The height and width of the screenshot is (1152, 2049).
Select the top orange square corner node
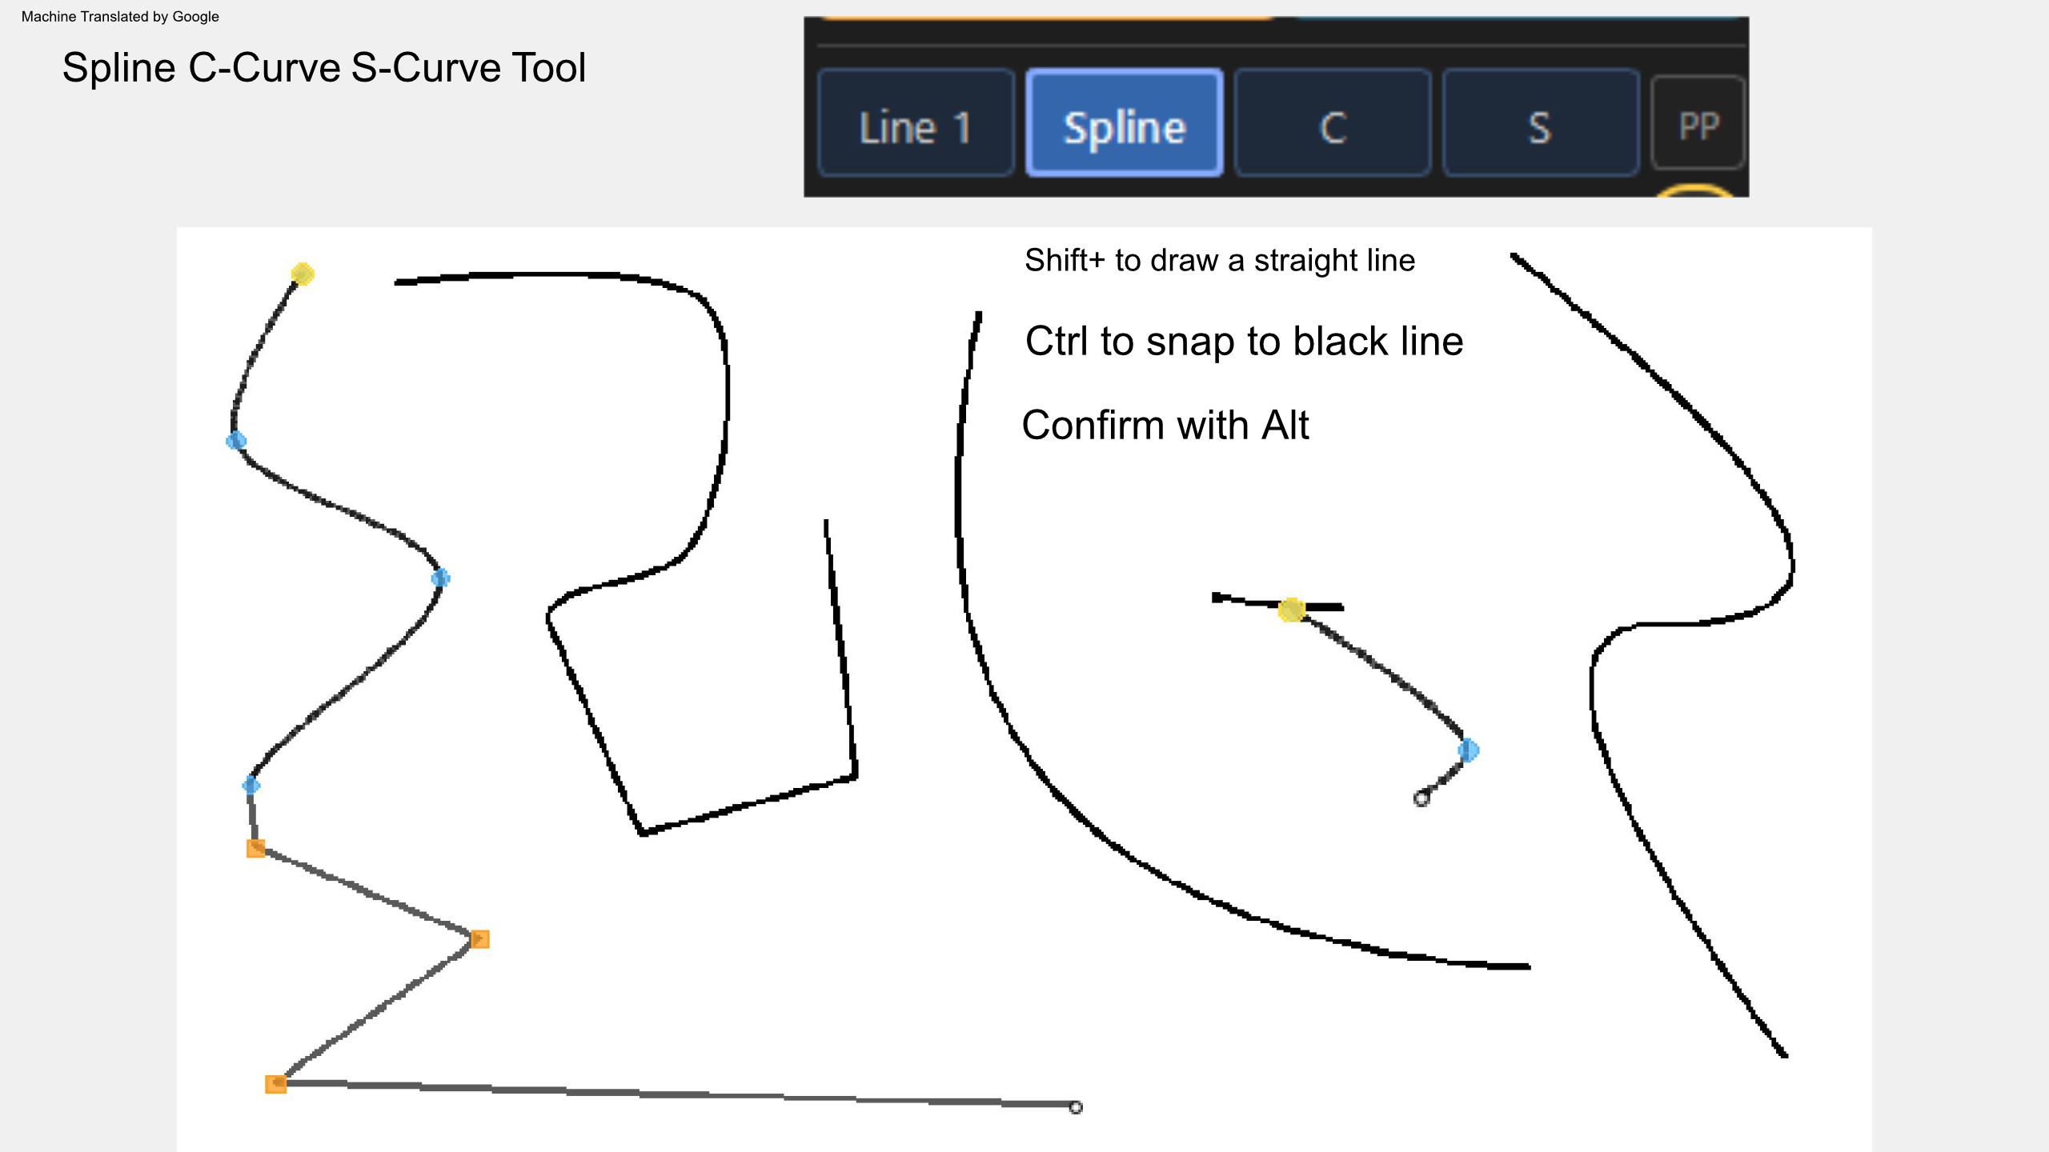(x=256, y=848)
